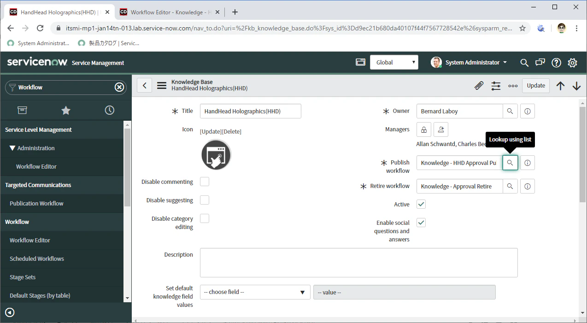This screenshot has height=323, width=587.
Task: Switch to Workflow Editor browser tab
Action: (x=169, y=12)
